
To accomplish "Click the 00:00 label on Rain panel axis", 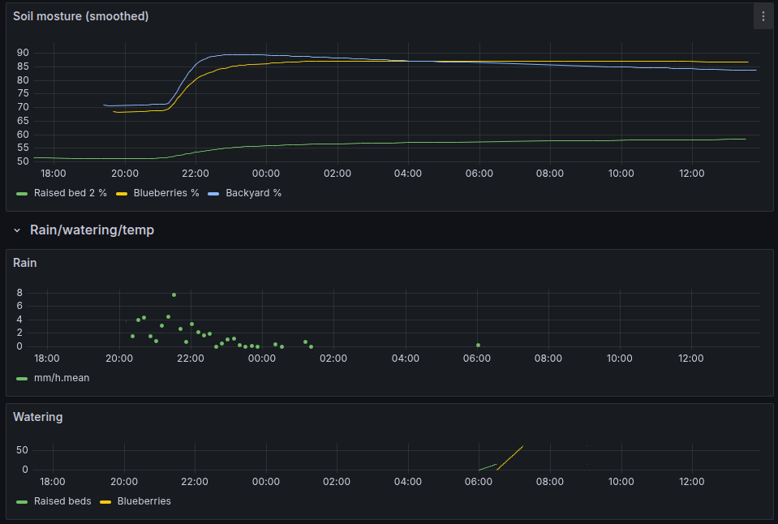I will point(261,359).
